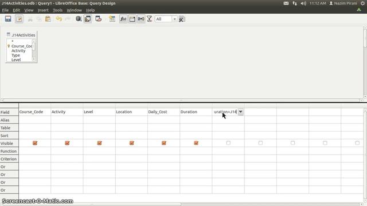367x206 pixels.
Task: Click J14Activities field list scrollbar
Action: (34, 50)
